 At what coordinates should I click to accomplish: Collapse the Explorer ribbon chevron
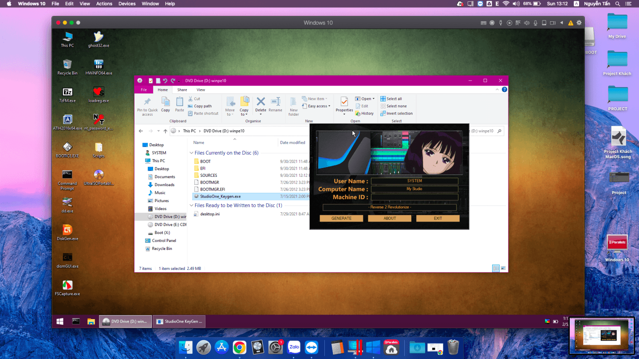click(498, 90)
